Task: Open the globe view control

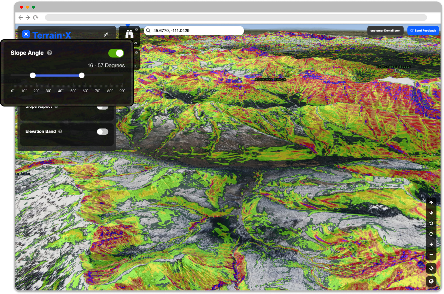Action: pos(431,281)
